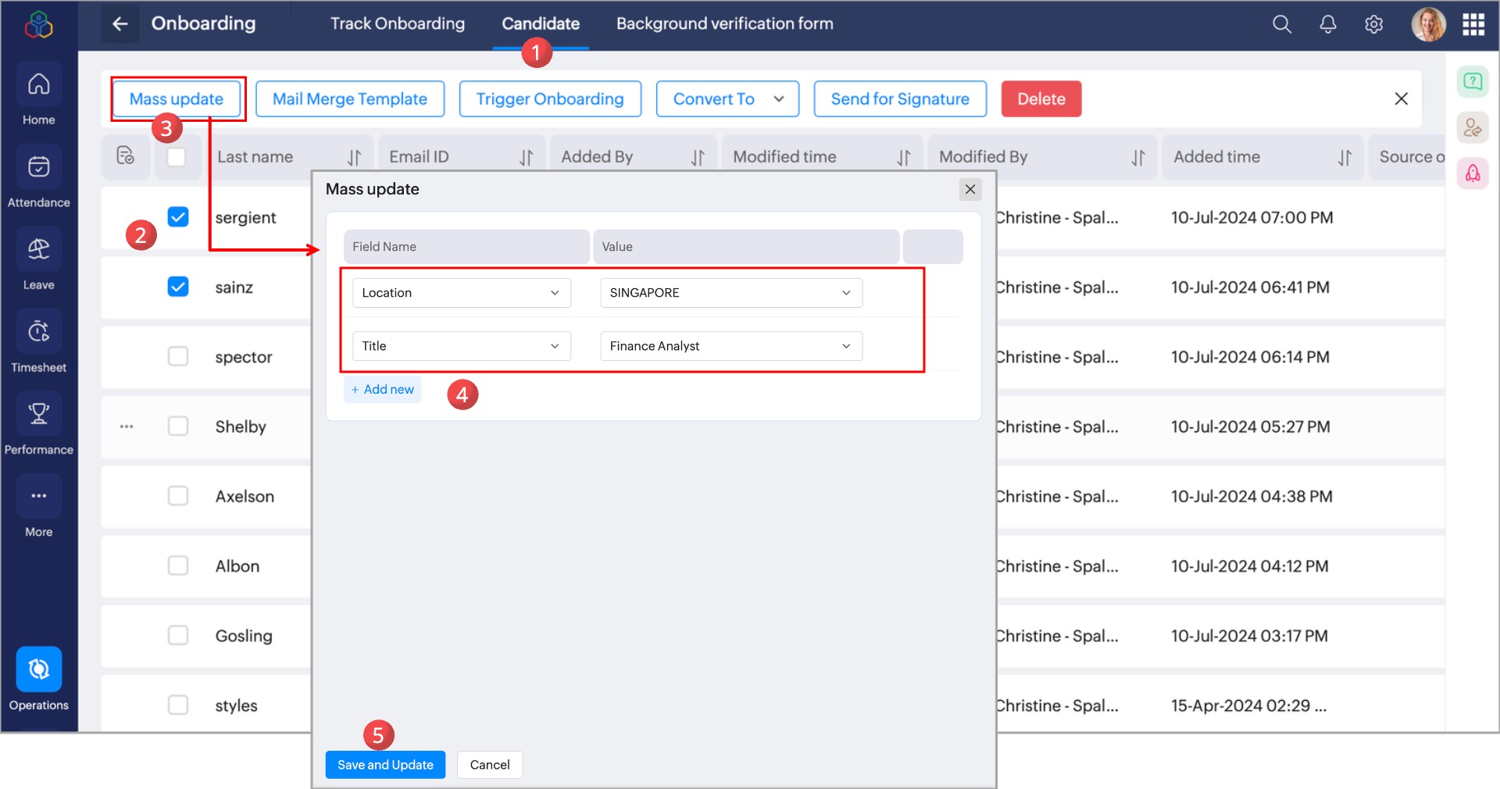Check the spector row checkbox
This screenshot has width=1500, height=789.
178,356
